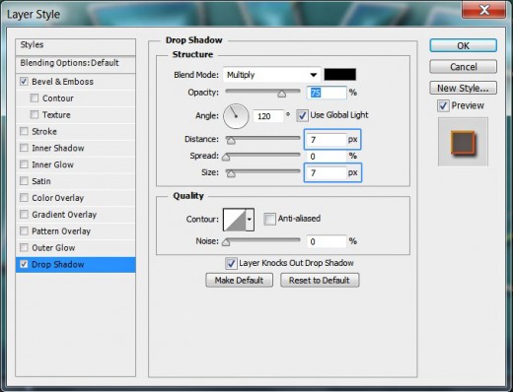
Task: Click the style preview thumbnail
Action: click(x=463, y=142)
